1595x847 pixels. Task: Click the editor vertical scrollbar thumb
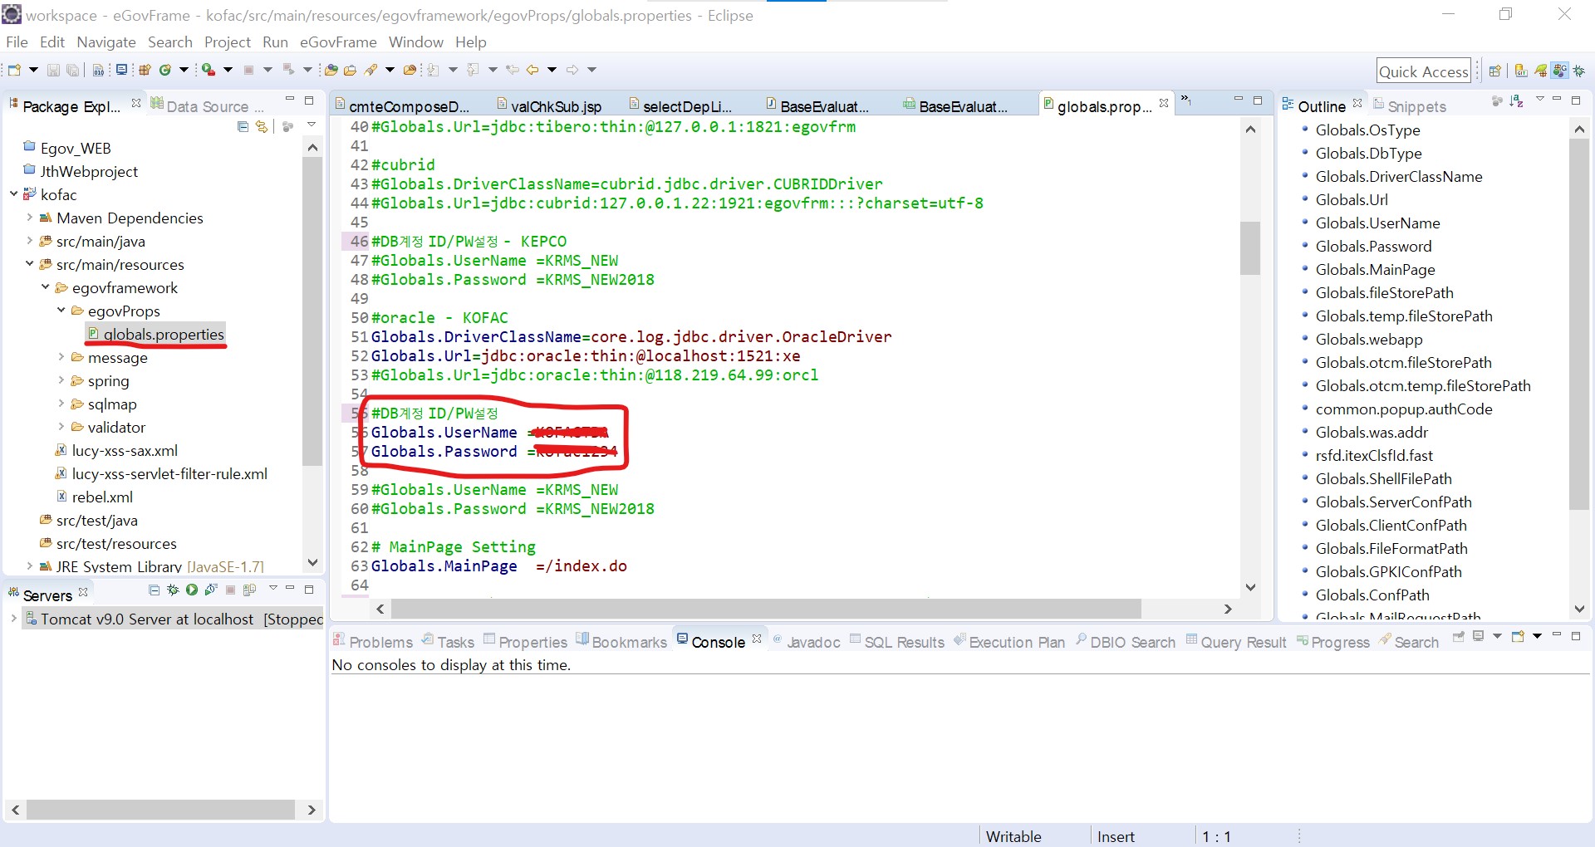(x=1250, y=247)
